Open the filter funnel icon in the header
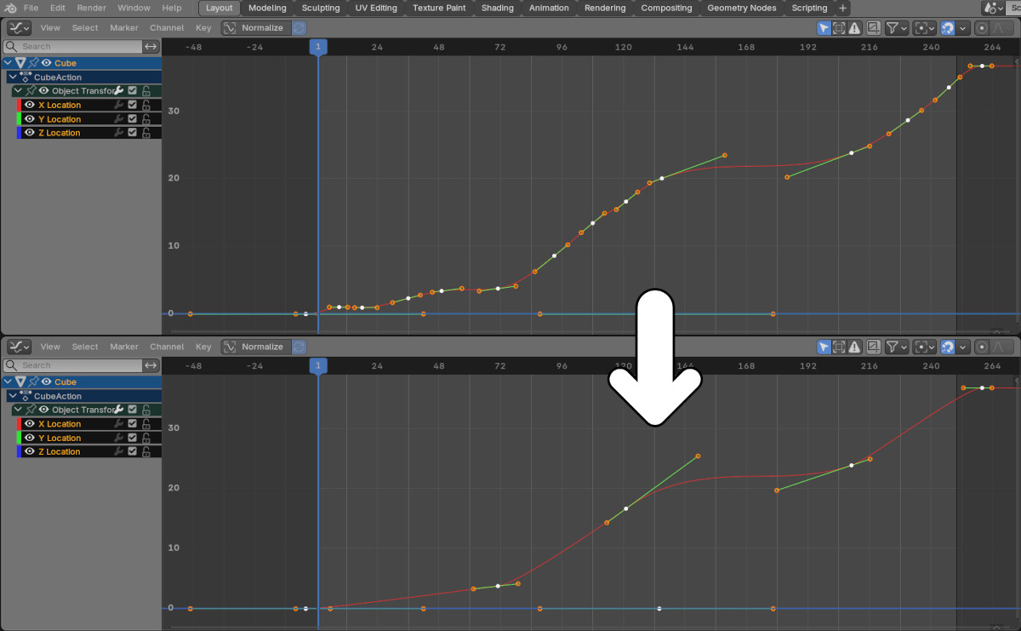The height and width of the screenshot is (631, 1021). click(x=892, y=27)
